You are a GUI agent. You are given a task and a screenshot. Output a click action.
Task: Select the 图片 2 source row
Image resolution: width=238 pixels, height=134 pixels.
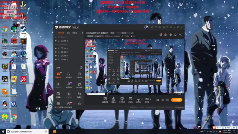[69, 60]
